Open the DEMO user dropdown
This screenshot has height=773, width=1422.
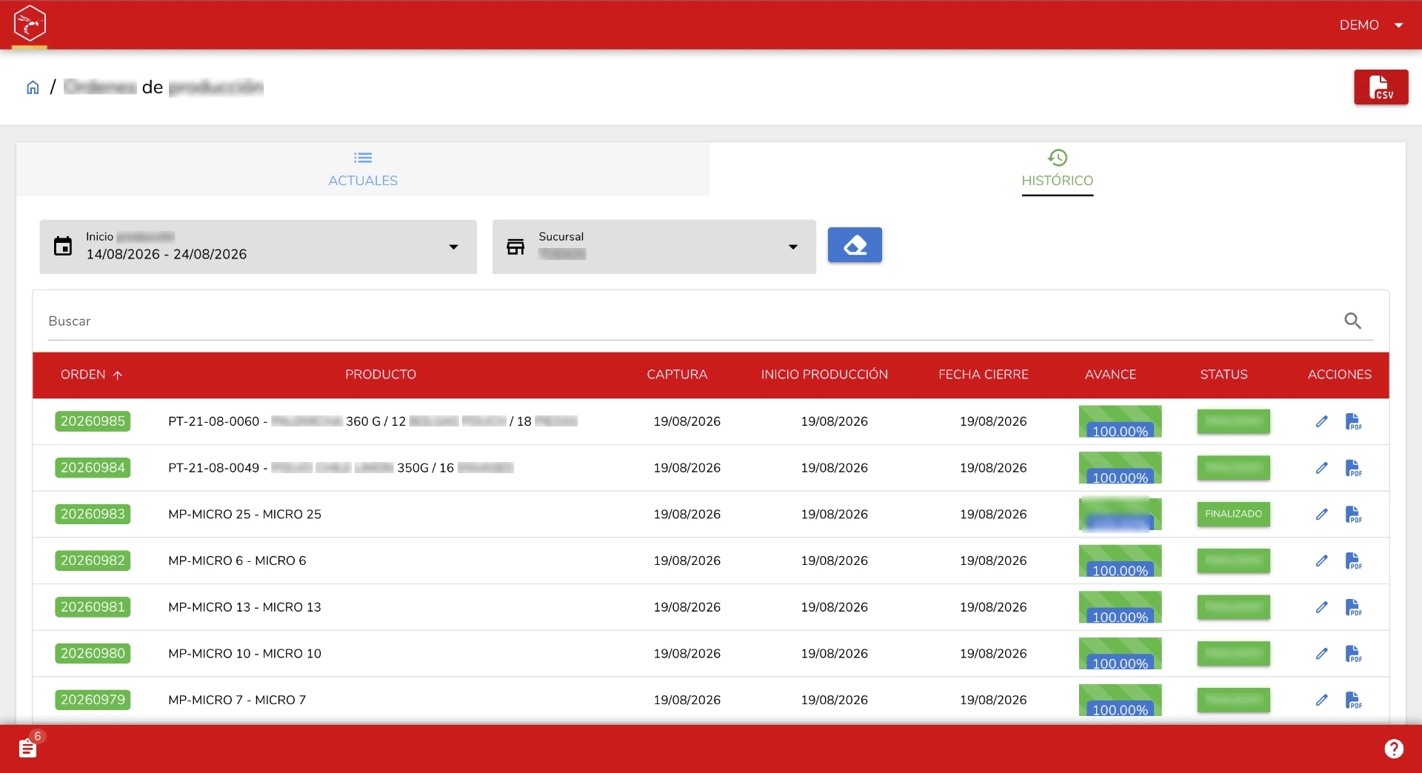(1371, 25)
